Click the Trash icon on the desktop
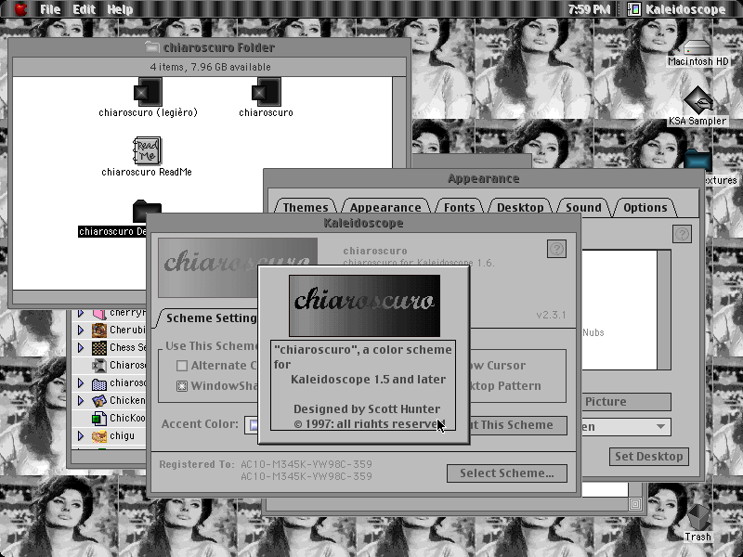Viewport: 743px width, 557px height. (697, 517)
